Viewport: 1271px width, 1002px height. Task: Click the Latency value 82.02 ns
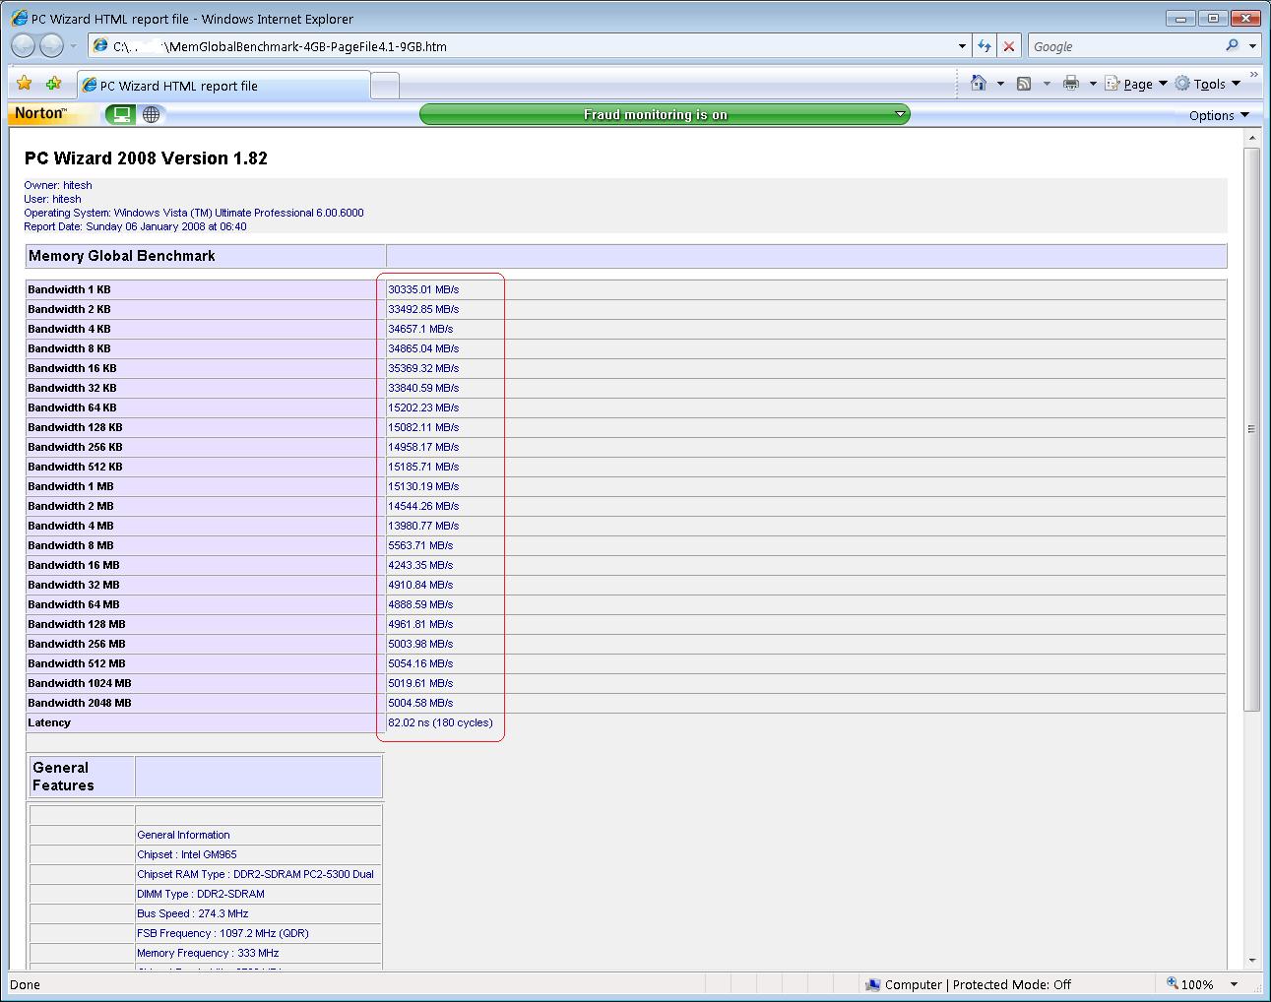(x=440, y=722)
